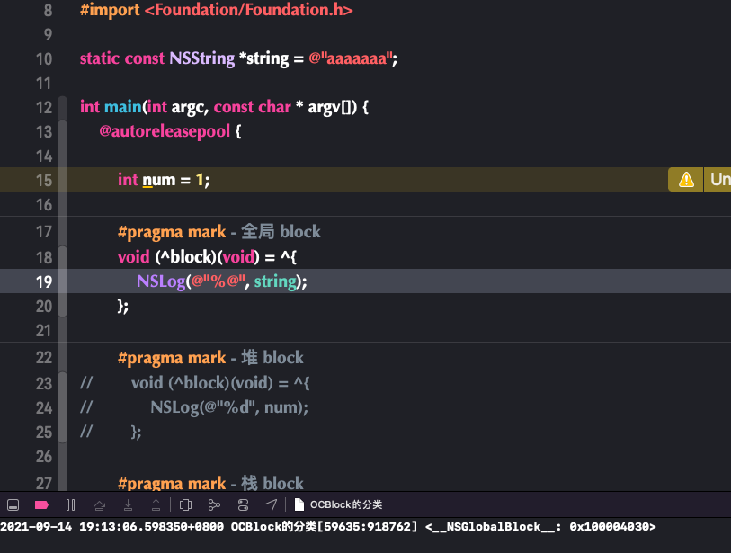Set a breakpoint on line number 19
Viewport: 731px width, 553px height.
click(44, 281)
